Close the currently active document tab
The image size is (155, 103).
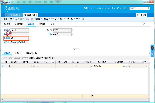37,15
